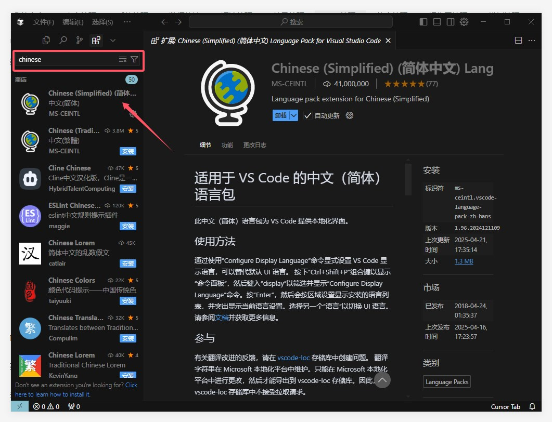The width and height of the screenshot is (552, 422).
Task: Toggle bottom panel visibility in title bar
Action: coord(437,22)
